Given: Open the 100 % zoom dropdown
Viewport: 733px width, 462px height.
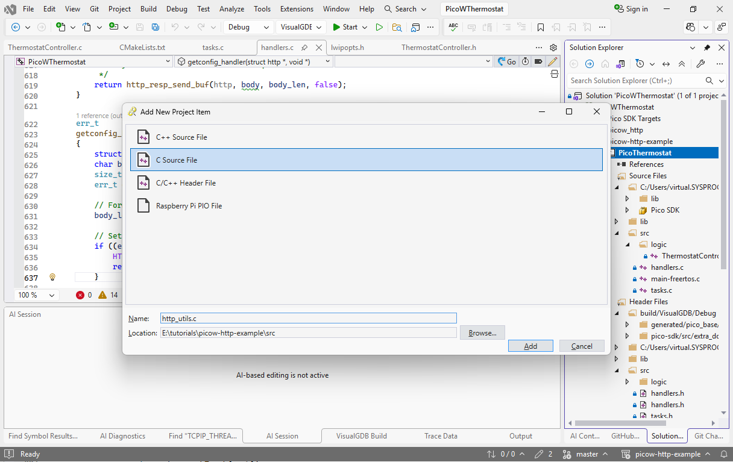Looking at the screenshot, I should point(36,295).
